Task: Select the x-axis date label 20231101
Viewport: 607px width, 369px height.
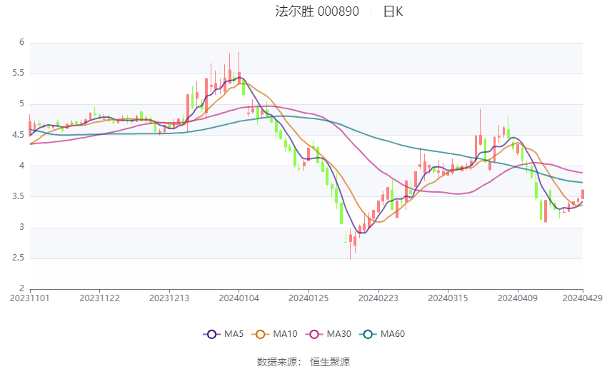Action: [30, 298]
